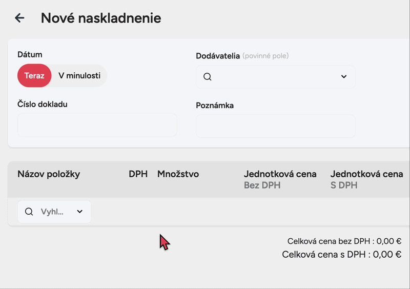410x289 pixels.
Task: Click the Dodávatelia field label
Action: (218, 55)
